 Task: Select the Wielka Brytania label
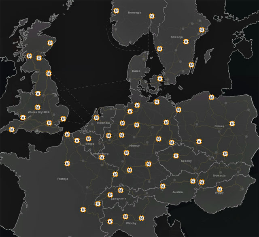pos(38,112)
